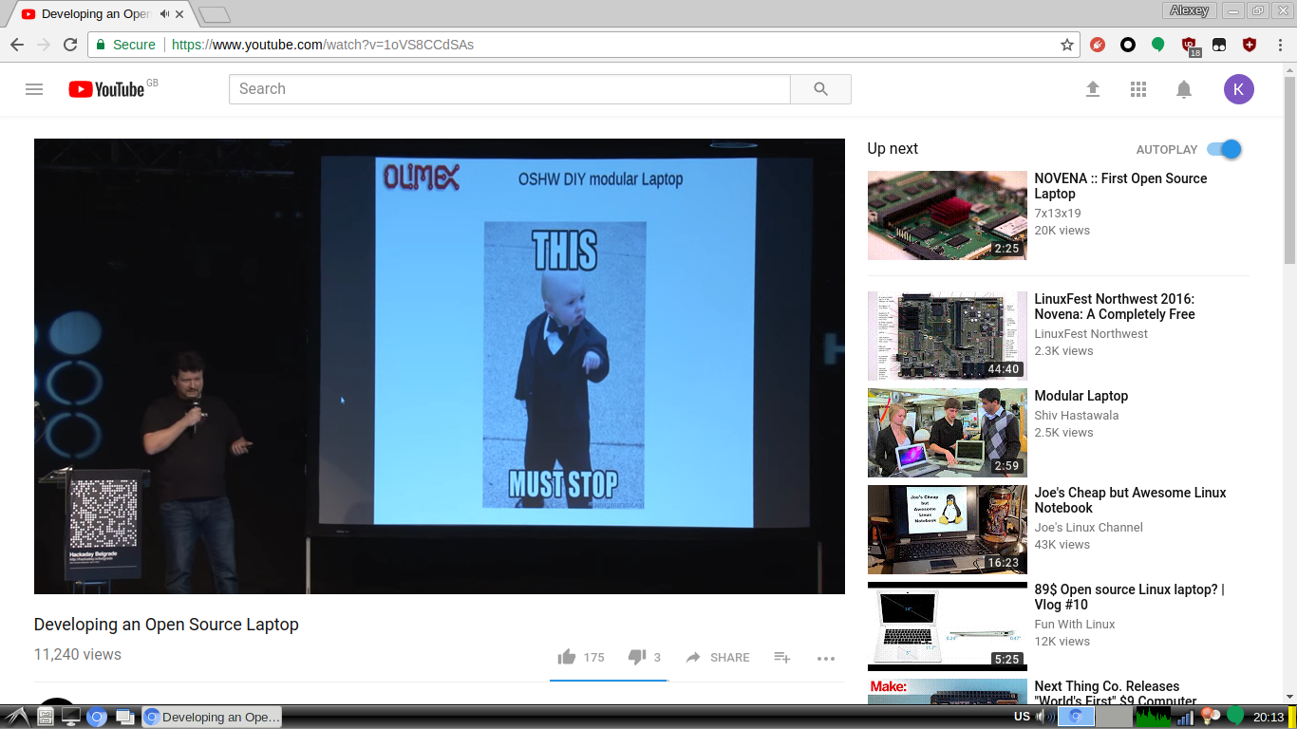Screen dimensions: 1297x729
Task: Dislike the video with thumbs down
Action: click(x=637, y=657)
